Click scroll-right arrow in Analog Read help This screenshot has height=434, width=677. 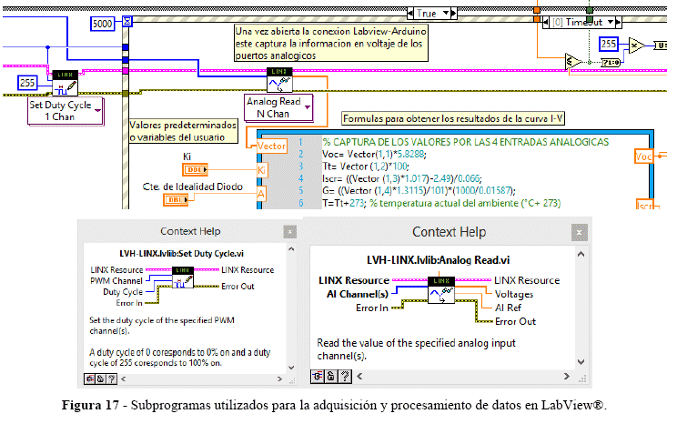[x=567, y=377]
